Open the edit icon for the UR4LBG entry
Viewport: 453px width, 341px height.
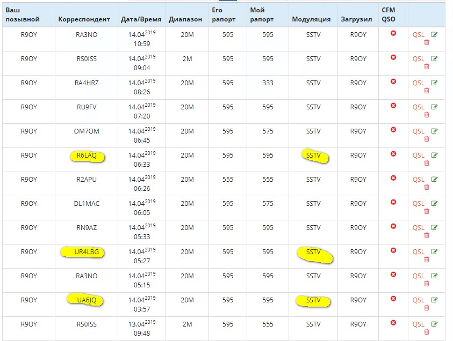click(x=434, y=252)
